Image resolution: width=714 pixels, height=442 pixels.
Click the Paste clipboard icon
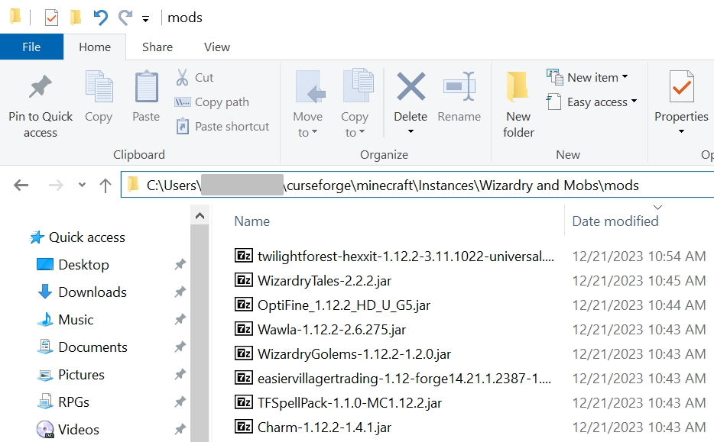click(146, 88)
